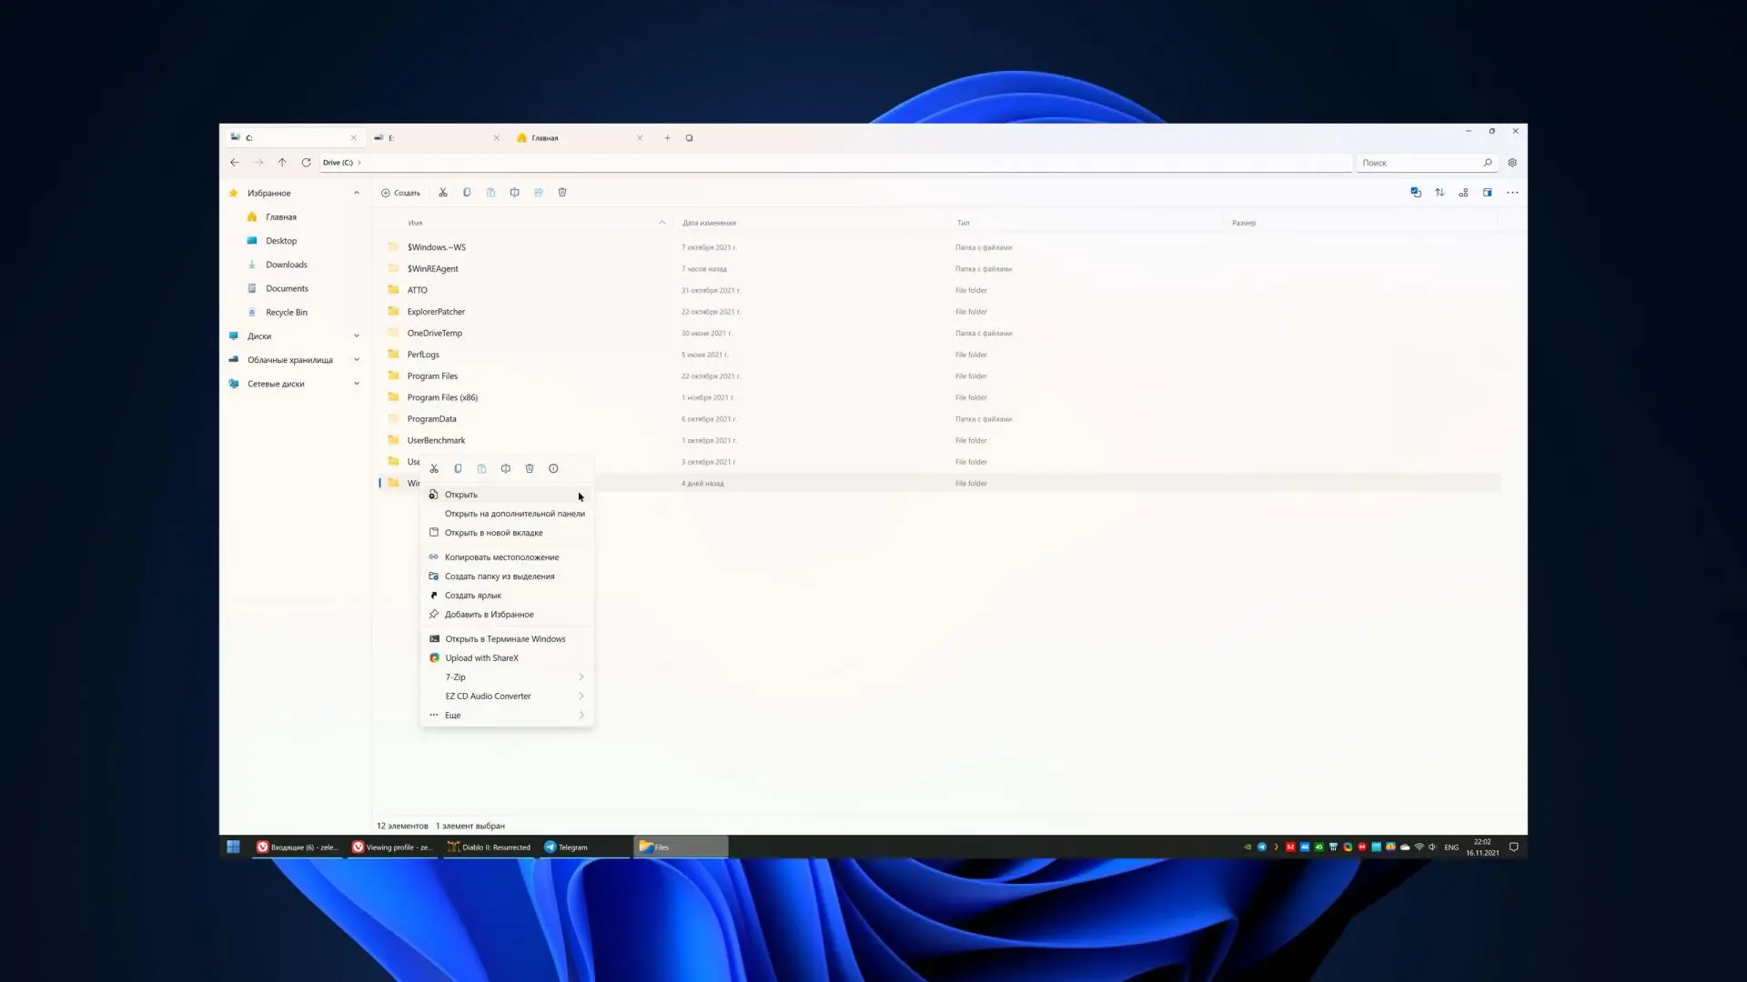Refresh the current folder view
Viewport: 1747px width, 982px height.
[x=306, y=163]
